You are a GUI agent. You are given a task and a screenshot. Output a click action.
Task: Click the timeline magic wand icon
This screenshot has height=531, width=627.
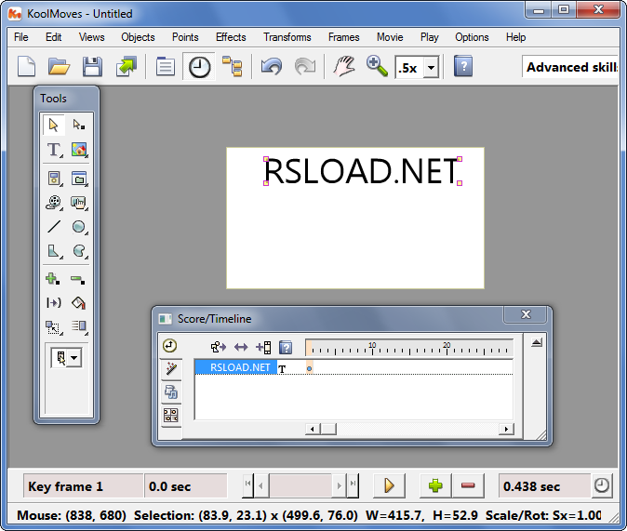[x=171, y=368]
